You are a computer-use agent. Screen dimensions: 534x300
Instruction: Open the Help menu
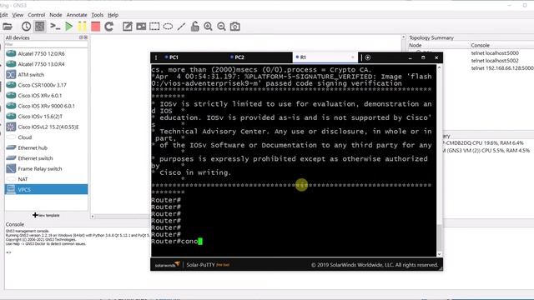pyautogui.click(x=113, y=15)
